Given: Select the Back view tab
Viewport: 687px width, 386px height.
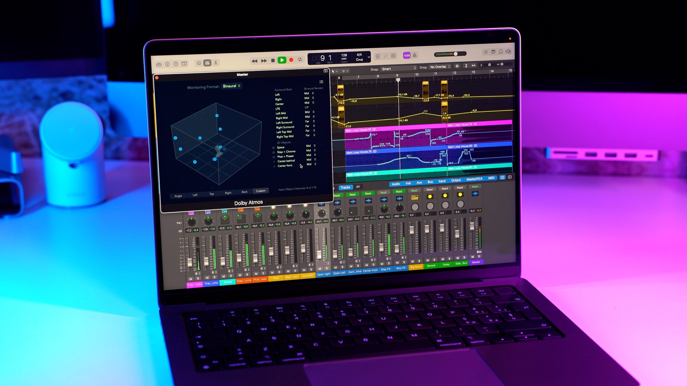Looking at the screenshot, I should click(244, 192).
